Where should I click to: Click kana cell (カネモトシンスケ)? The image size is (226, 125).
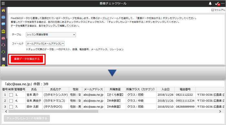(x=56, y=95)
